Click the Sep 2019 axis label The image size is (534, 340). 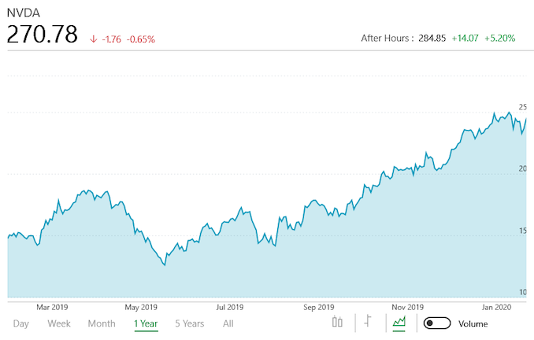pos(319,307)
